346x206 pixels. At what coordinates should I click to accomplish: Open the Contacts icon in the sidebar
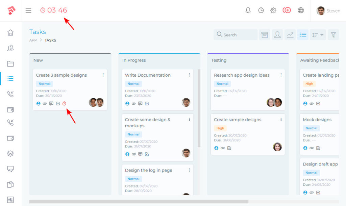tap(10, 48)
